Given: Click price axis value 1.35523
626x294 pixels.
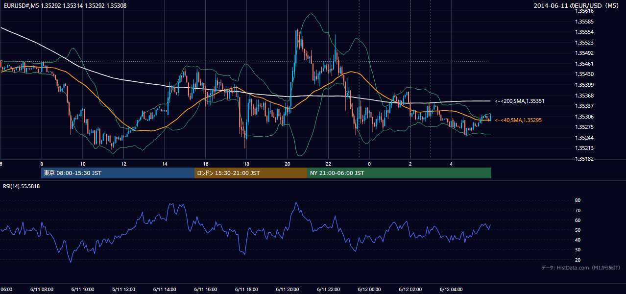Looking at the screenshot, I should click(x=585, y=43).
